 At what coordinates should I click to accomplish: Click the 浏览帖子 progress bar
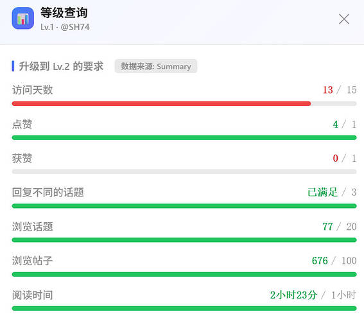point(184,274)
